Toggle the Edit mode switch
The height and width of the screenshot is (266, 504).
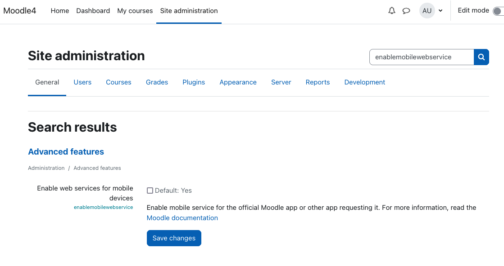pyautogui.click(x=498, y=11)
